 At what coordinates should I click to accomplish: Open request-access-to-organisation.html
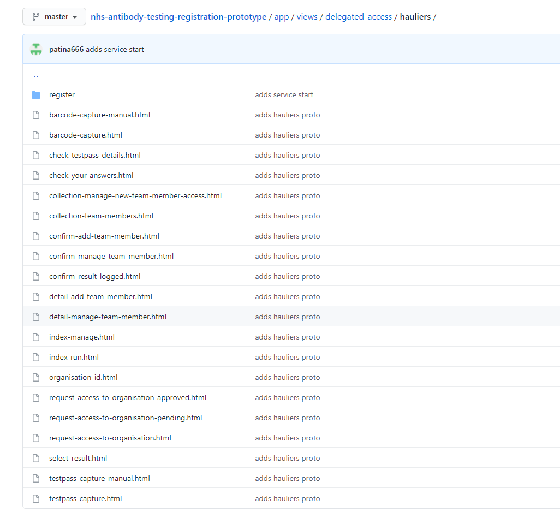110,438
